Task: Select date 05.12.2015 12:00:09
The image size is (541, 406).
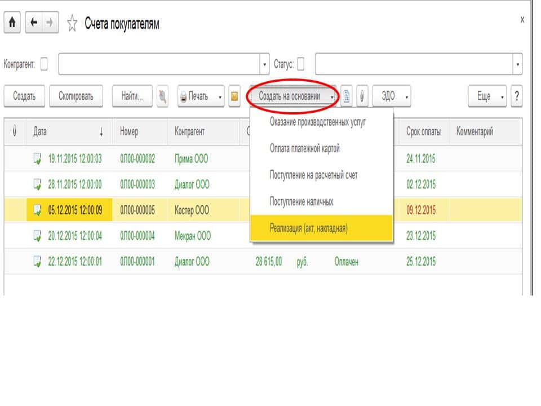Action: [75, 210]
